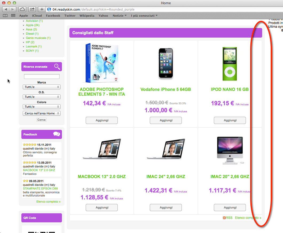
Task: Open SONY (1) brand link
Action: (x=32, y=51)
